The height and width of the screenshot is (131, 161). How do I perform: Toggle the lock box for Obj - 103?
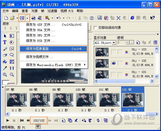[120, 52]
